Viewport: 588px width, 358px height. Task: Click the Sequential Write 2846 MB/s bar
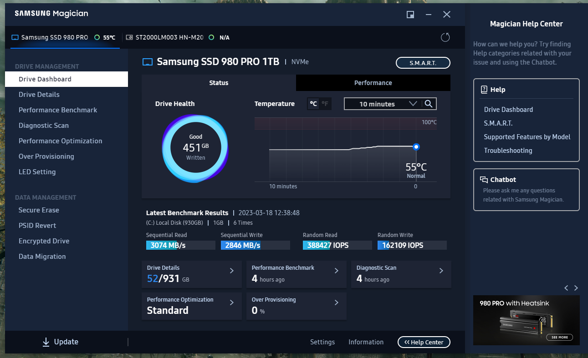click(256, 245)
